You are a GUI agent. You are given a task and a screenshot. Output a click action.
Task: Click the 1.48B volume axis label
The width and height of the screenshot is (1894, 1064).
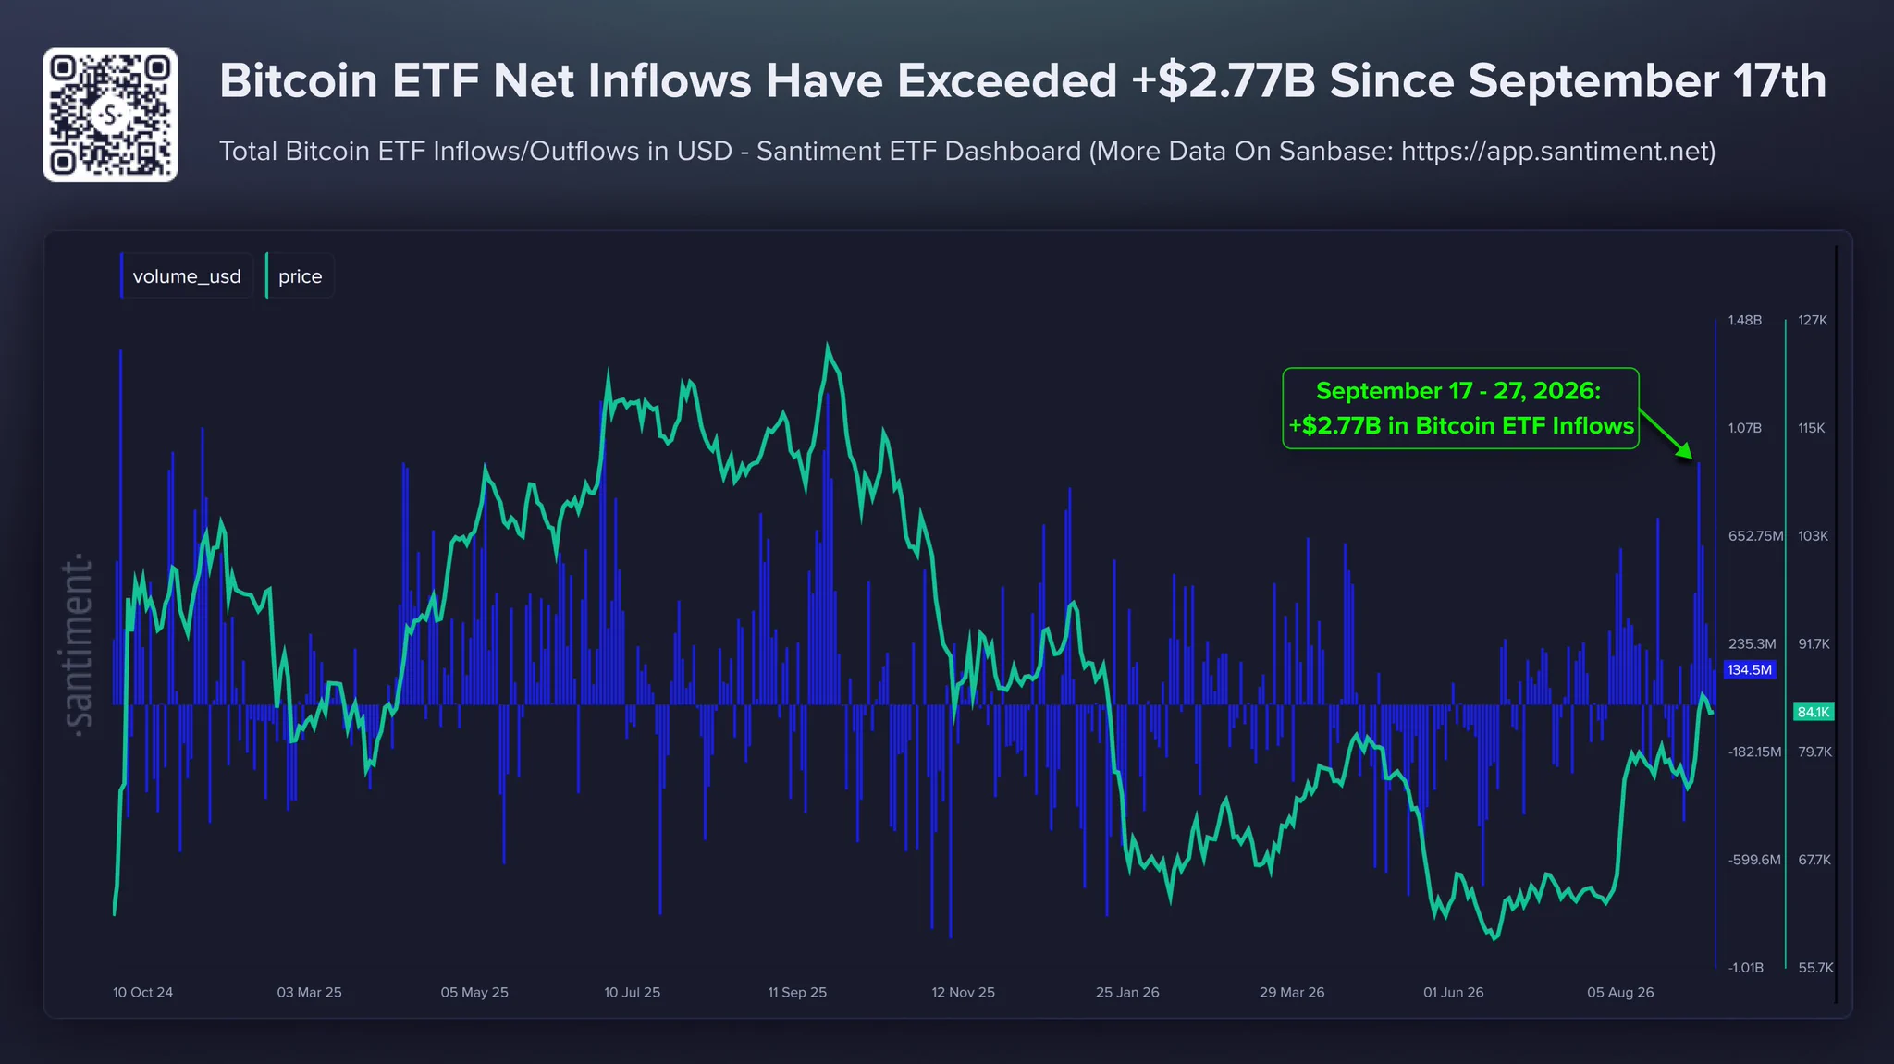[1745, 321]
